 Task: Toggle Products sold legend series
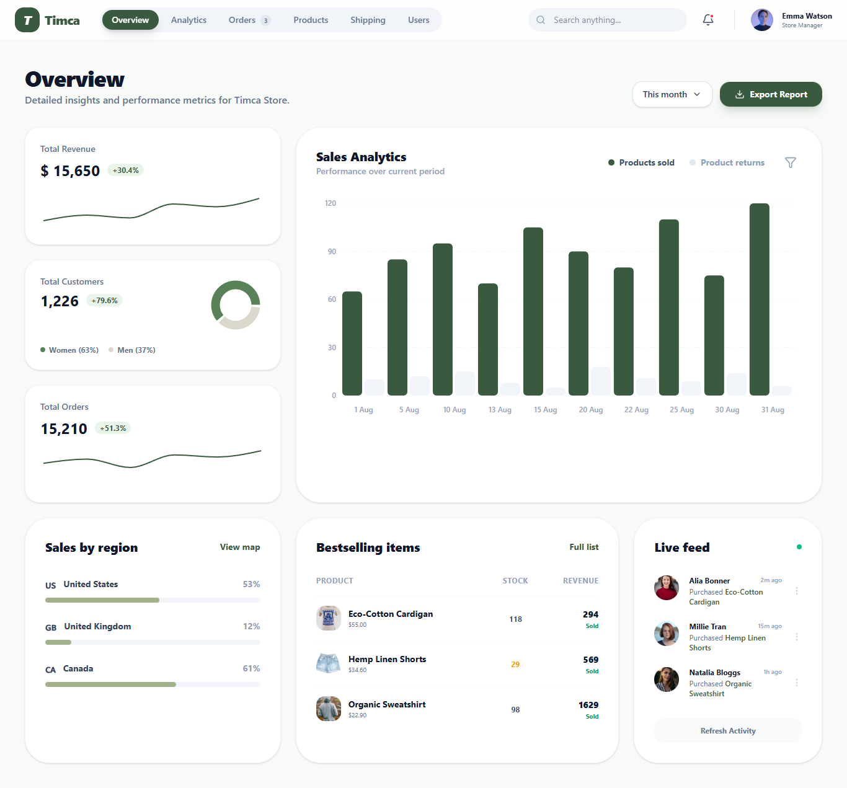(x=641, y=162)
